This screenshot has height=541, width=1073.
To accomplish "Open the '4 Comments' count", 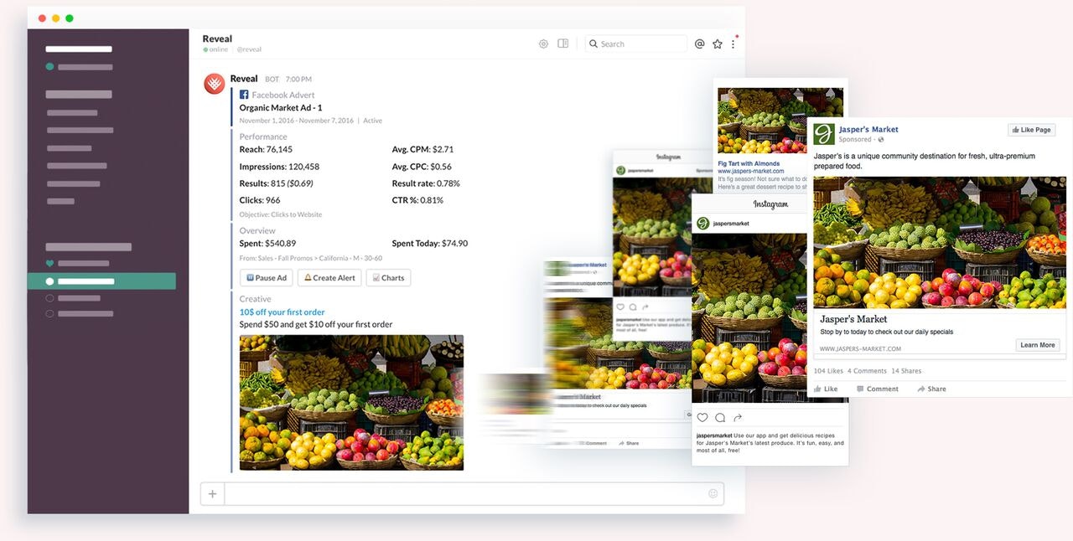I will coord(867,371).
